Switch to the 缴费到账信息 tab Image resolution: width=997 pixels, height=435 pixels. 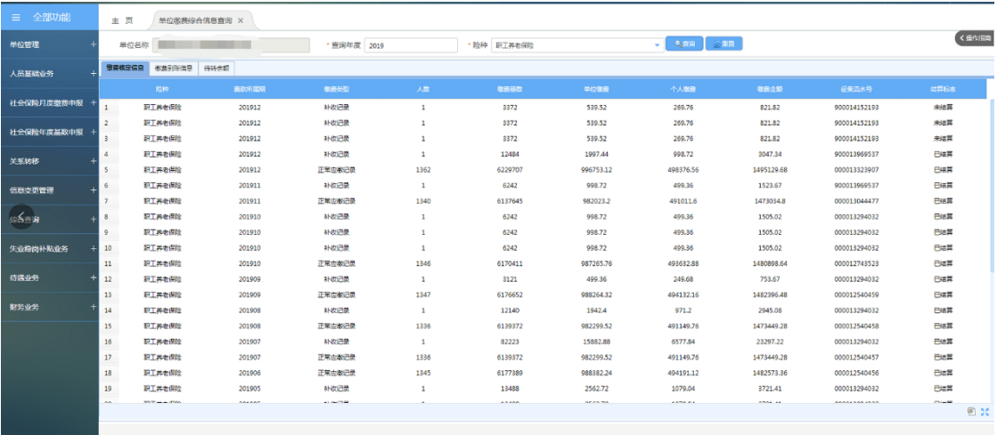[173, 68]
